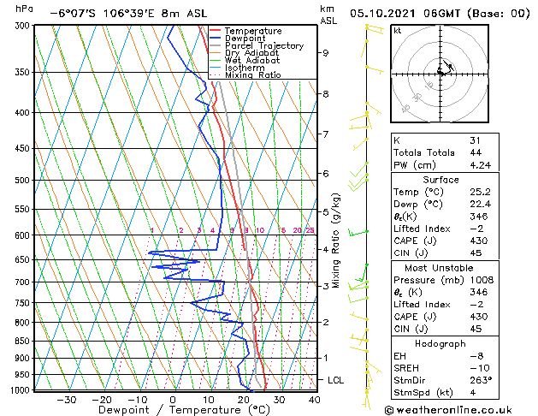Viewport: 538px width, 416px height.
Task: Click the vertical 'Mixing Ratio (g/kg)' axis label
Action: point(336,241)
